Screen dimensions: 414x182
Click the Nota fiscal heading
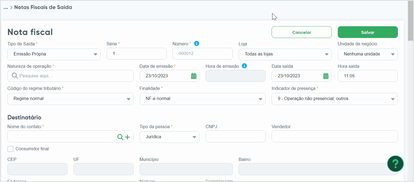(30, 32)
